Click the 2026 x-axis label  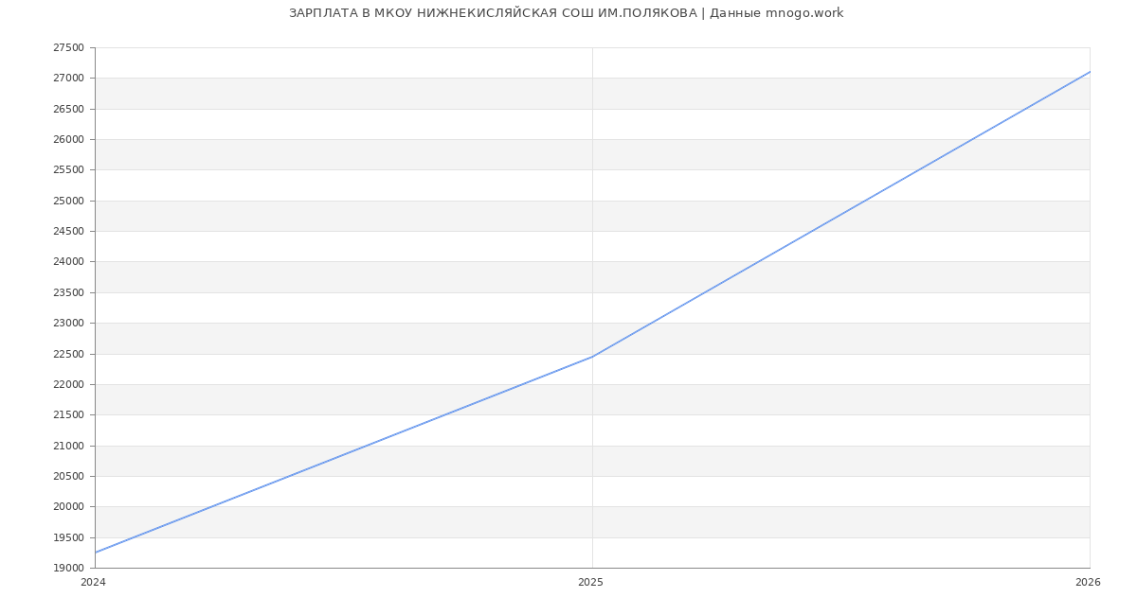click(1087, 583)
